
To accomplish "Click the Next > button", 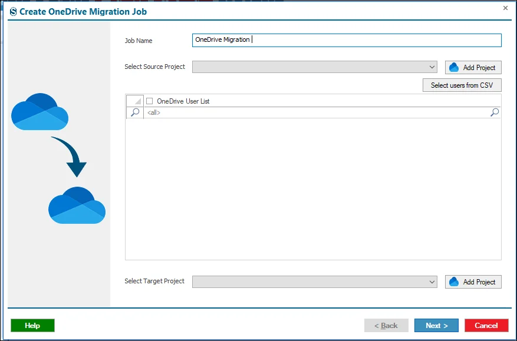I will [436, 326].
